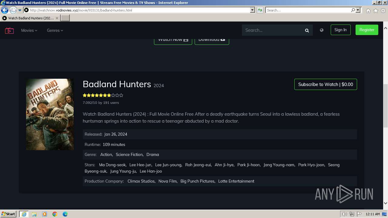This screenshot has width=388, height=218.
Task: Click the 12:11 AM taskbar clock
Action: 373,214
